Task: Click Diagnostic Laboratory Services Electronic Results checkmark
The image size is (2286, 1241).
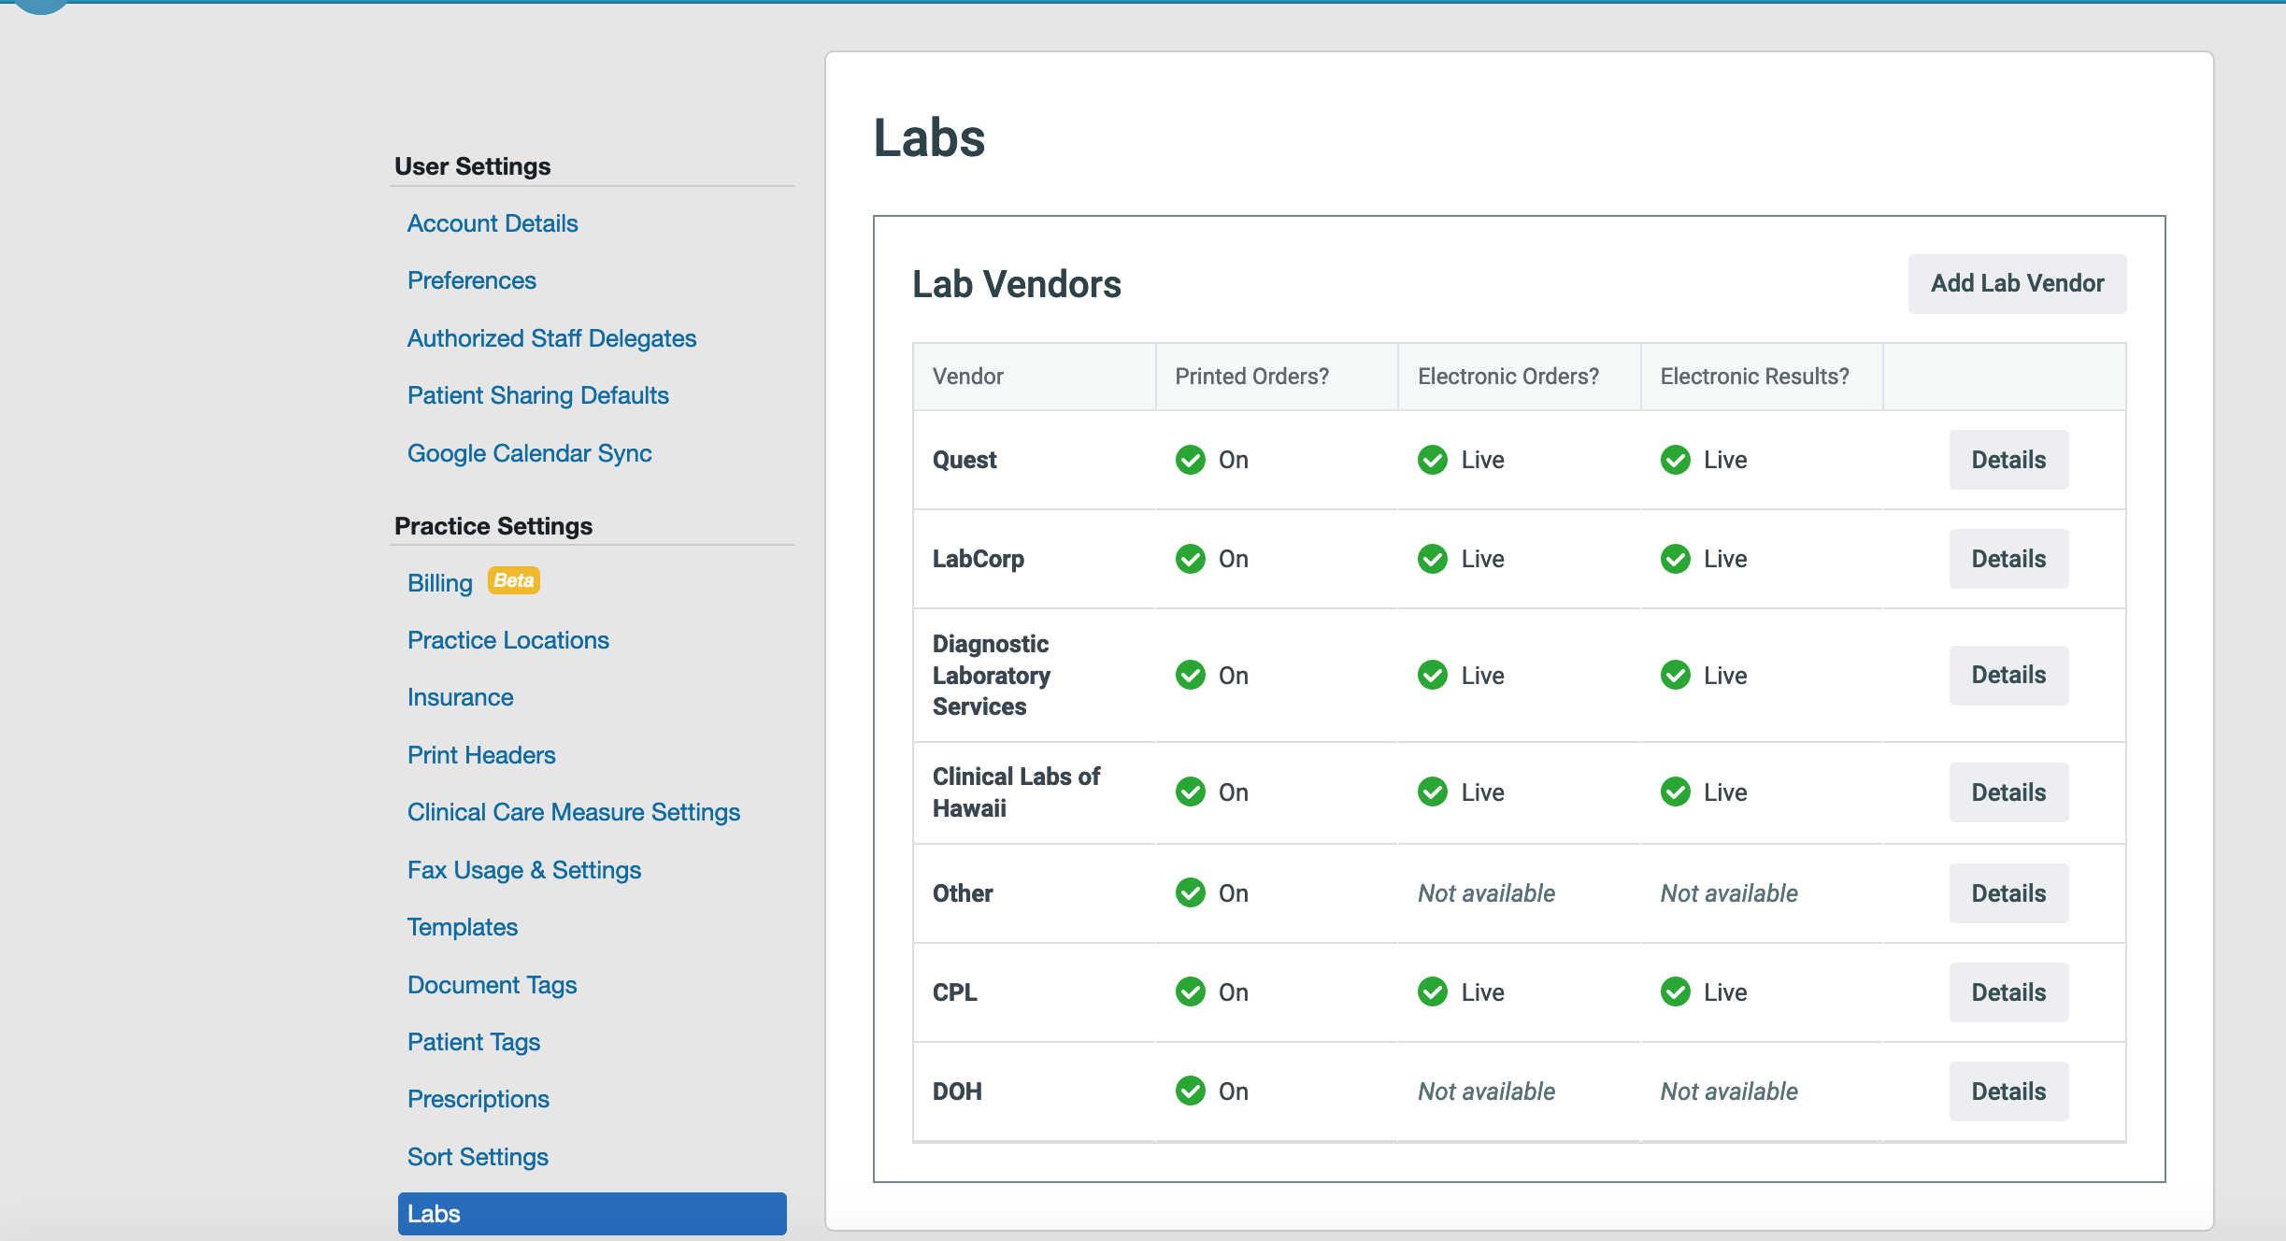Action: coord(1675,675)
